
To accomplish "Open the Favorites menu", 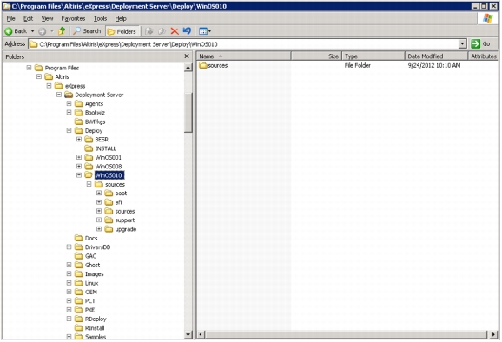I will (x=73, y=18).
